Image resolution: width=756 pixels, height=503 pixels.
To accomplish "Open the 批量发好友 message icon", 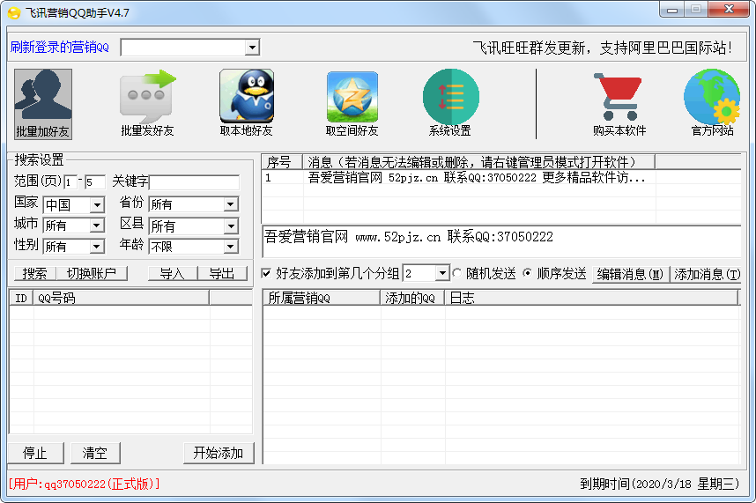I will pyautogui.click(x=147, y=97).
